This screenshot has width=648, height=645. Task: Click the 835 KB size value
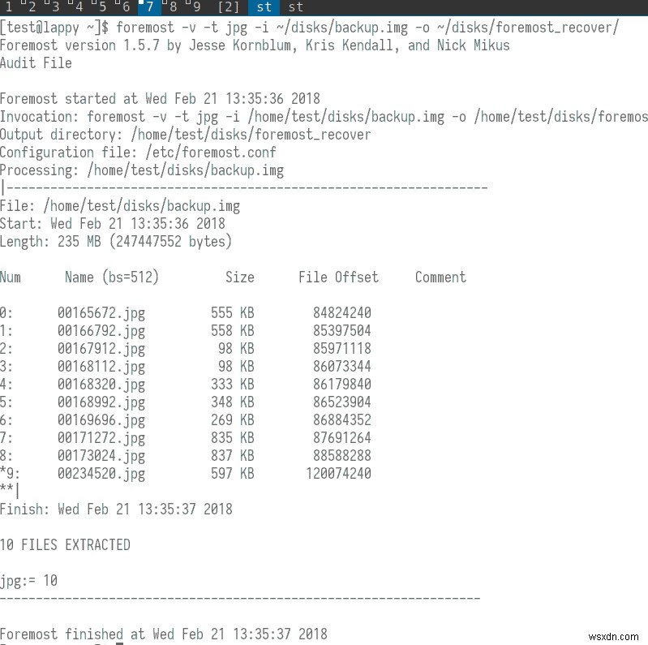233,437
